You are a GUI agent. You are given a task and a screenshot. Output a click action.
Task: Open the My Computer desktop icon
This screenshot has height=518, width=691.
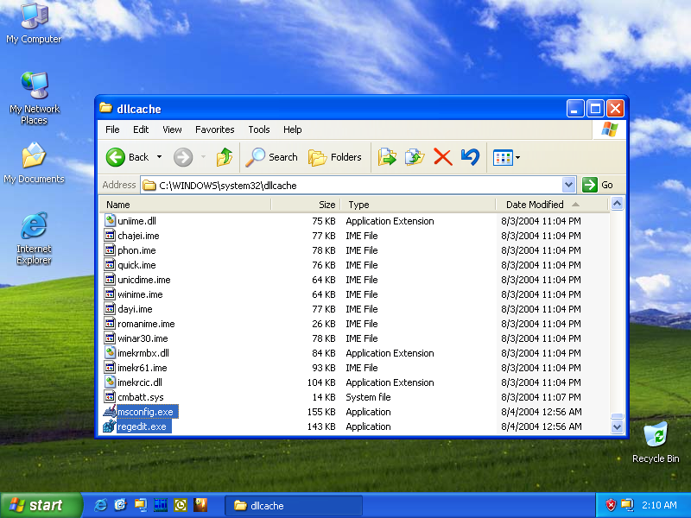click(34, 23)
